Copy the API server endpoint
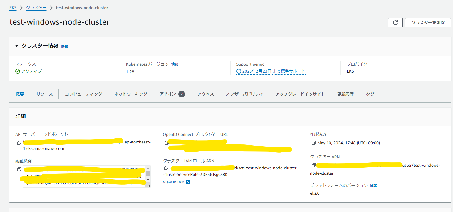Image resolution: width=453 pixels, height=212 pixels. tap(19, 143)
